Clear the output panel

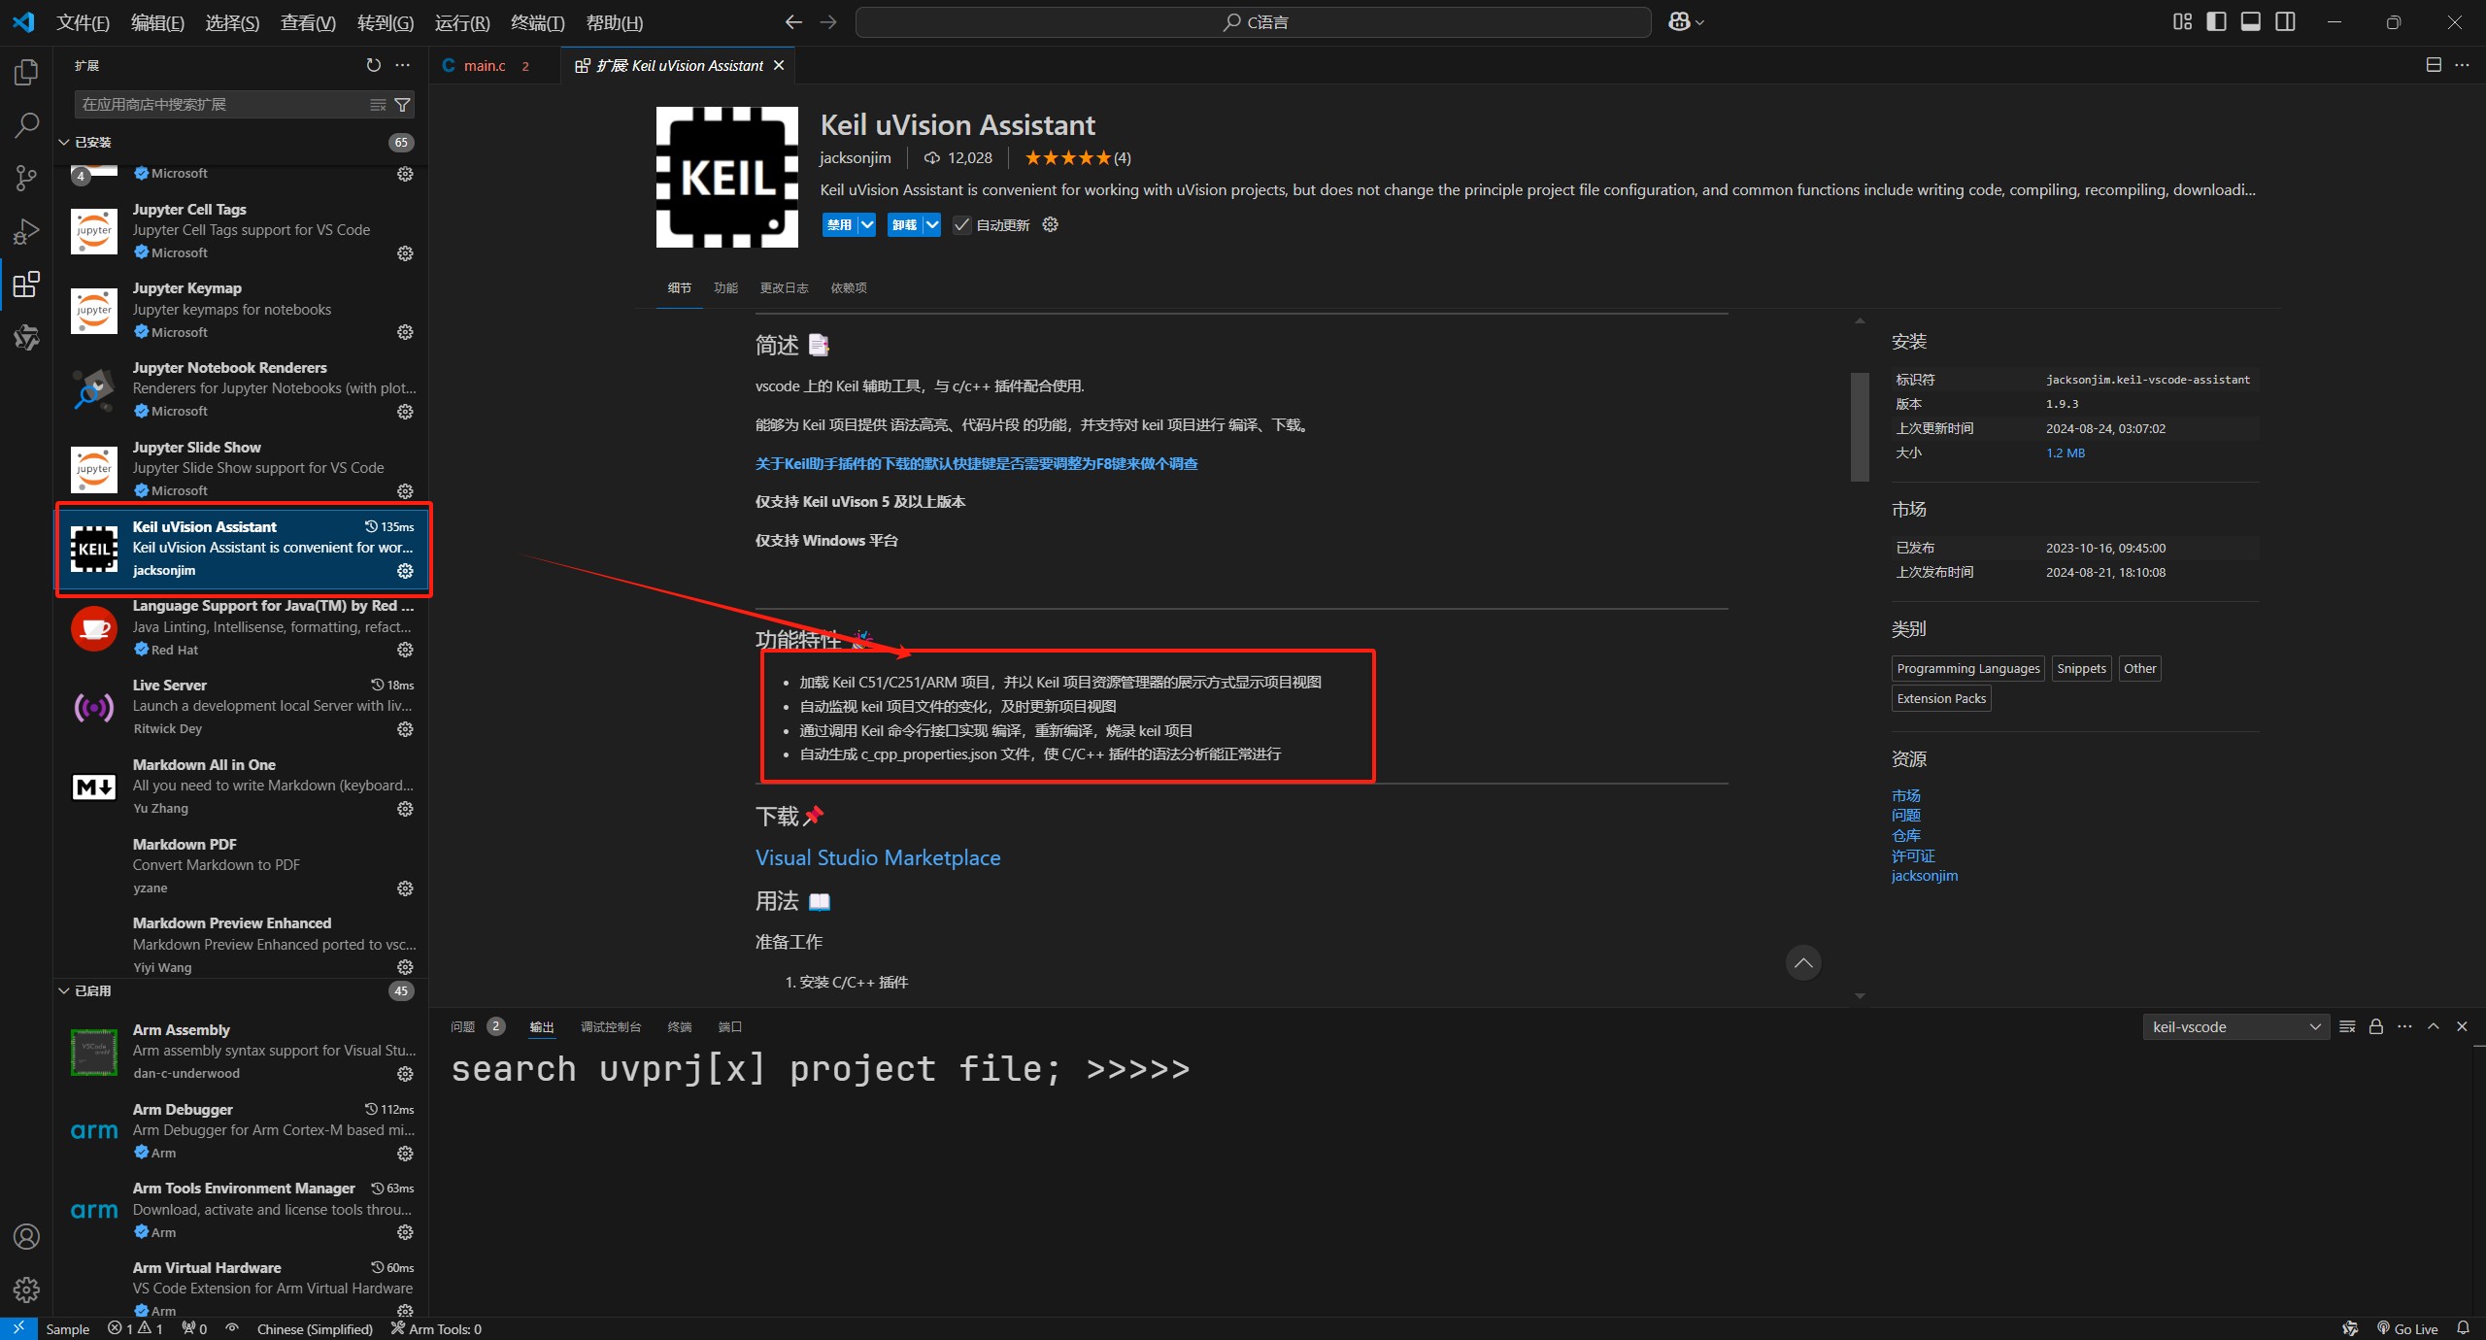point(2347,1026)
